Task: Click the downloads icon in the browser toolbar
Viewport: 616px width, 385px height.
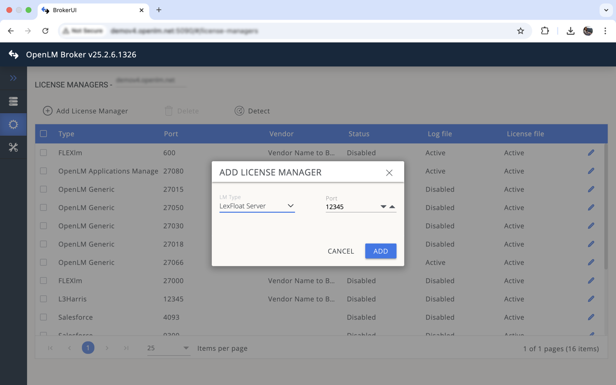Action: pos(570,30)
